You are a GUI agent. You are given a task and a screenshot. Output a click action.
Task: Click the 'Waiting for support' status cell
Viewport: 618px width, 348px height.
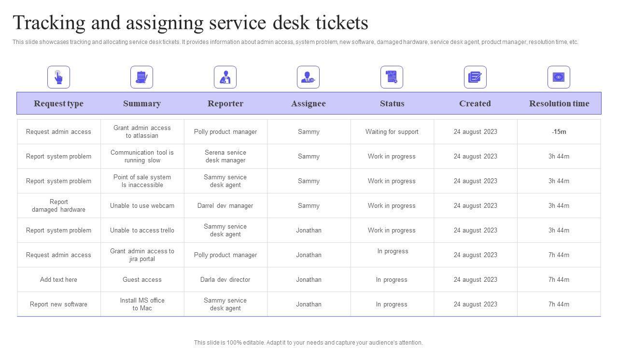(392, 132)
